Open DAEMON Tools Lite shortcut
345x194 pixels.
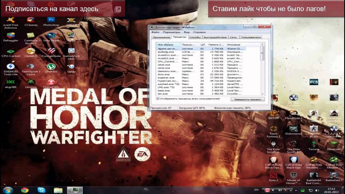[11, 70]
